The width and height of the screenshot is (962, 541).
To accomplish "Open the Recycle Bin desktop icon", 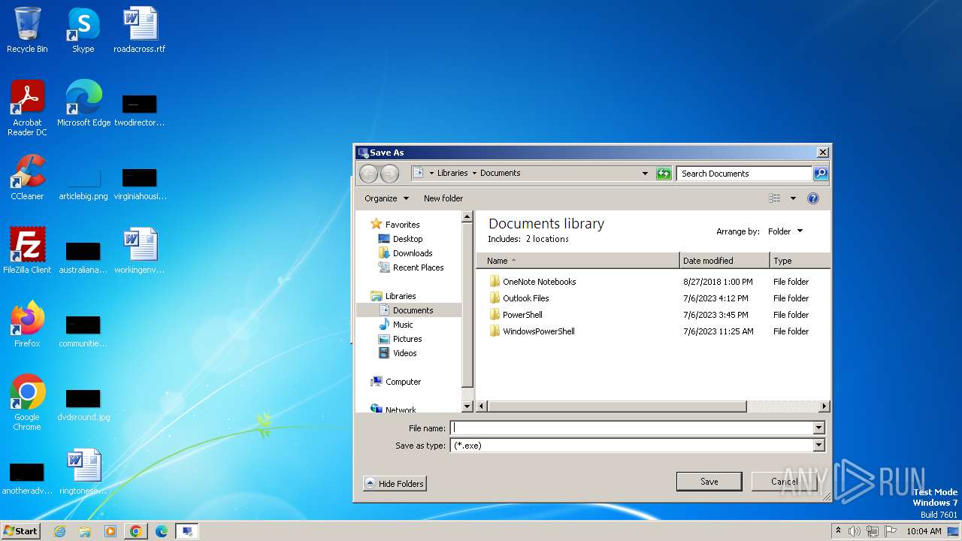I will (x=27, y=30).
